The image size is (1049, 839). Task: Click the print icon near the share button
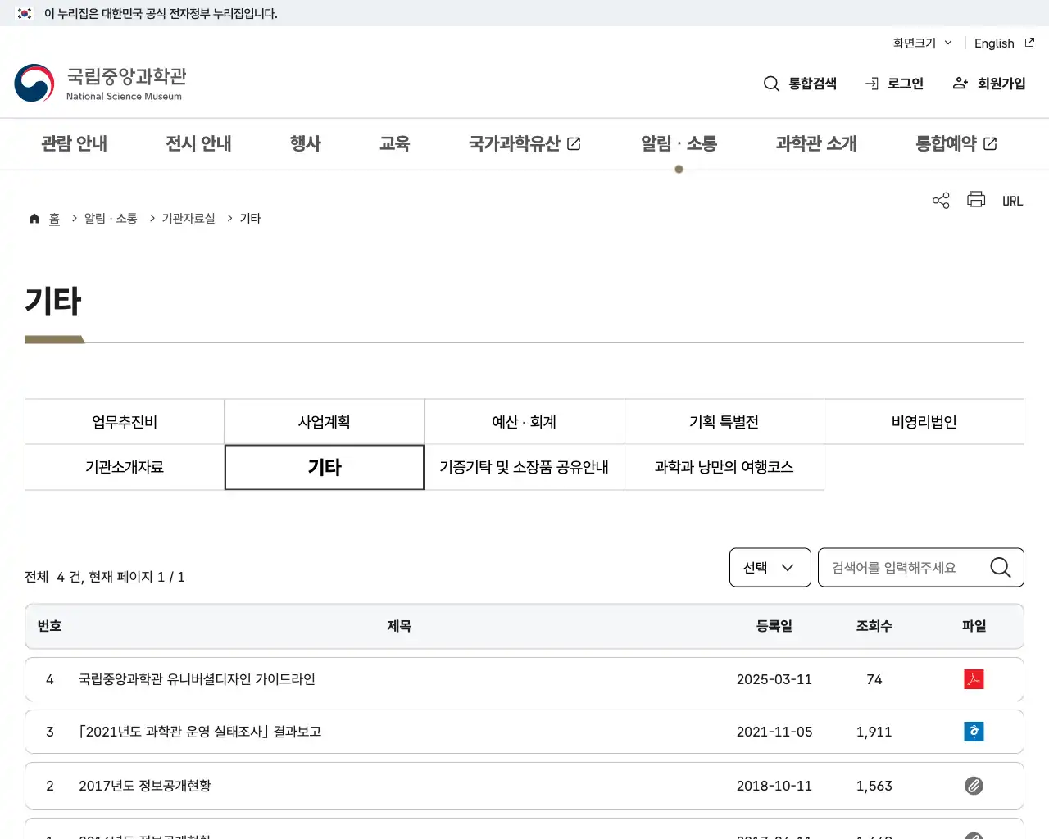[x=975, y=200]
